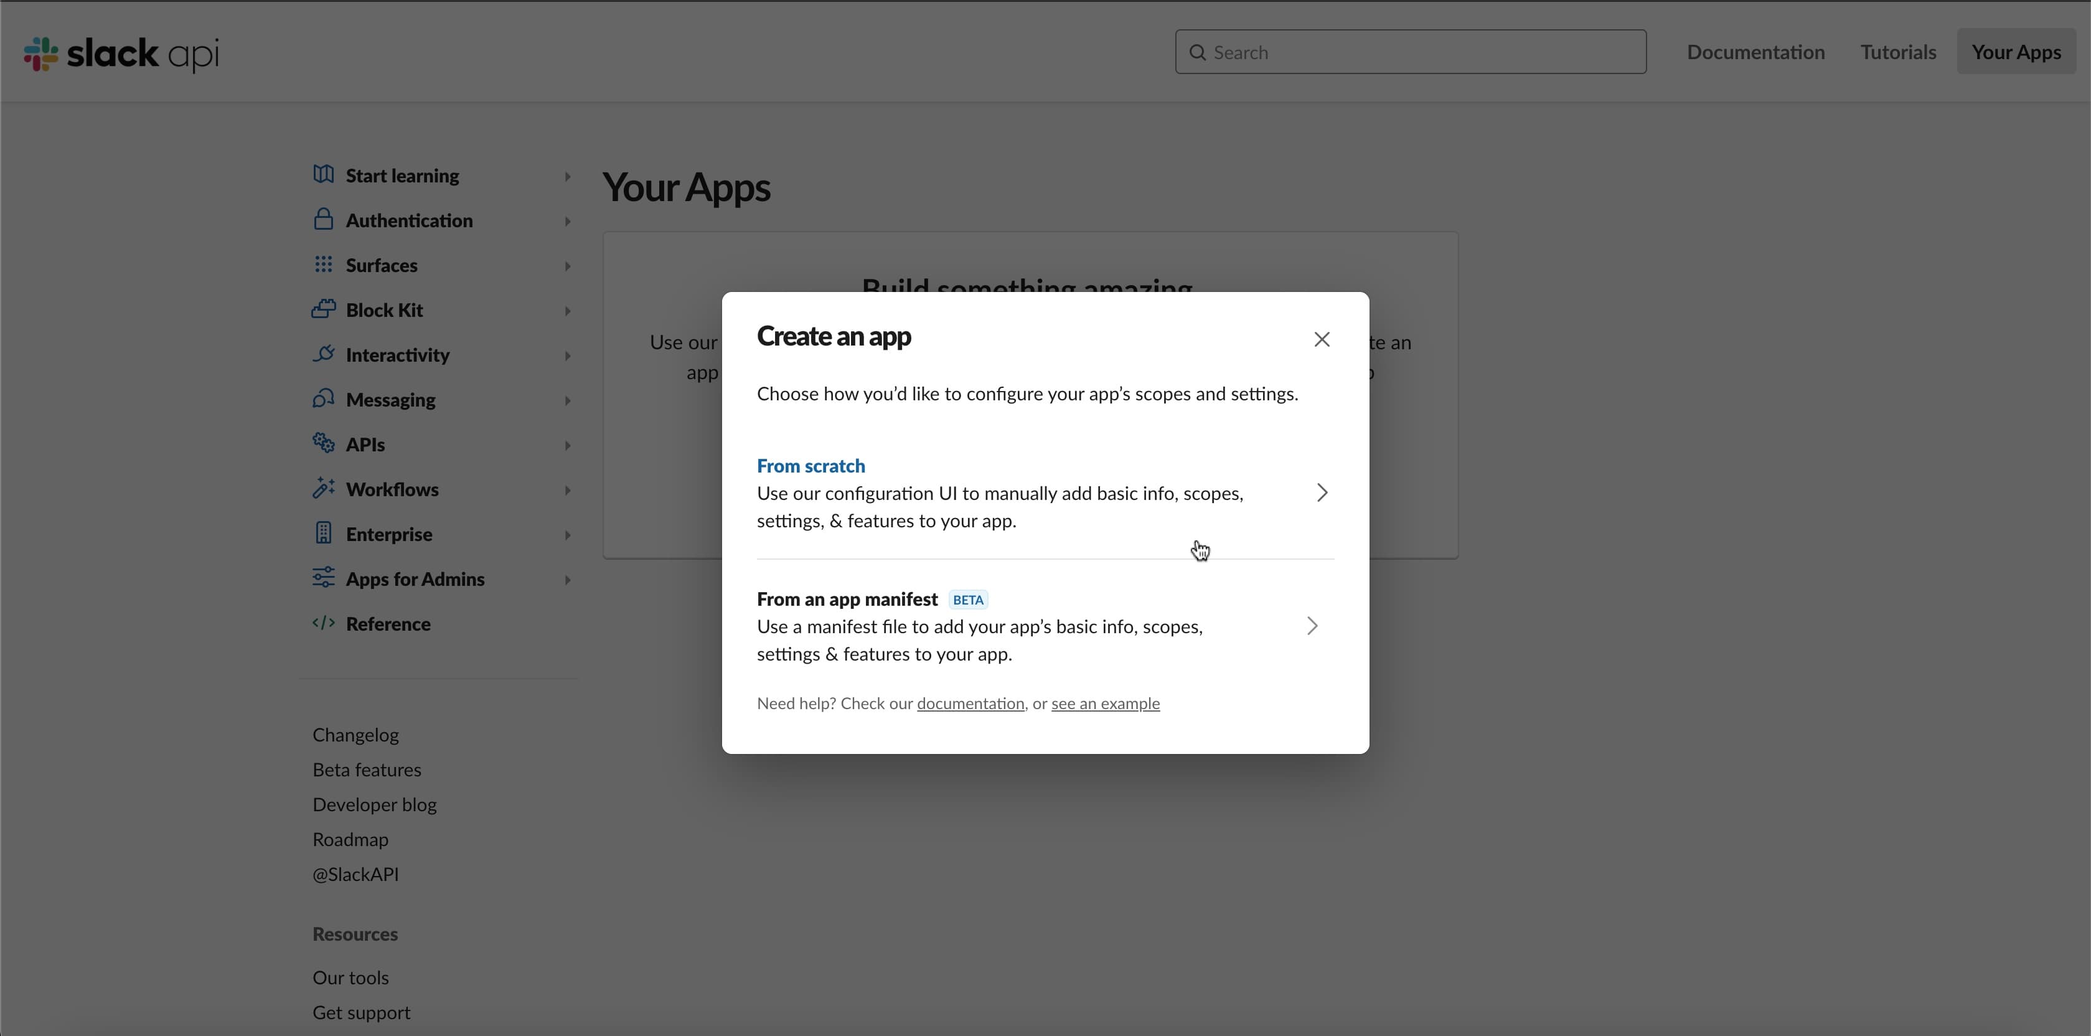
Task: Click the see an example link
Action: pyautogui.click(x=1106, y=703)
